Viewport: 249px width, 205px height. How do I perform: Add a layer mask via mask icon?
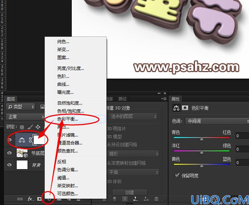coord(39,198)
